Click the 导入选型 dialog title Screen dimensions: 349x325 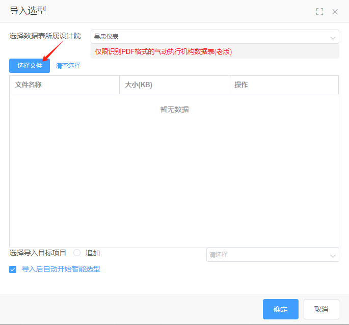pyautogui.click(x=28, y=11)
